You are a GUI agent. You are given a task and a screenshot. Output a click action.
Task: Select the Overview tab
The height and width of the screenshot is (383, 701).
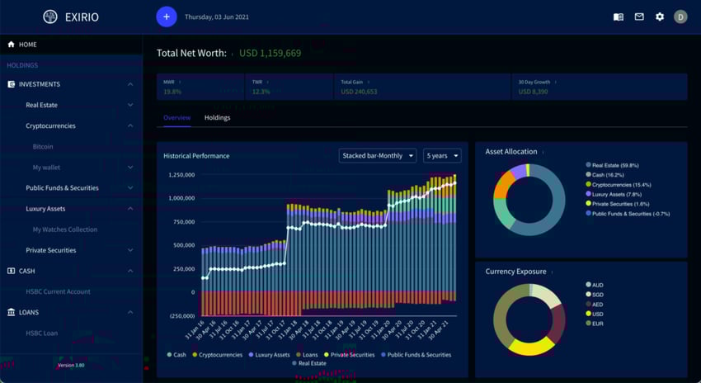click(176, 118)
